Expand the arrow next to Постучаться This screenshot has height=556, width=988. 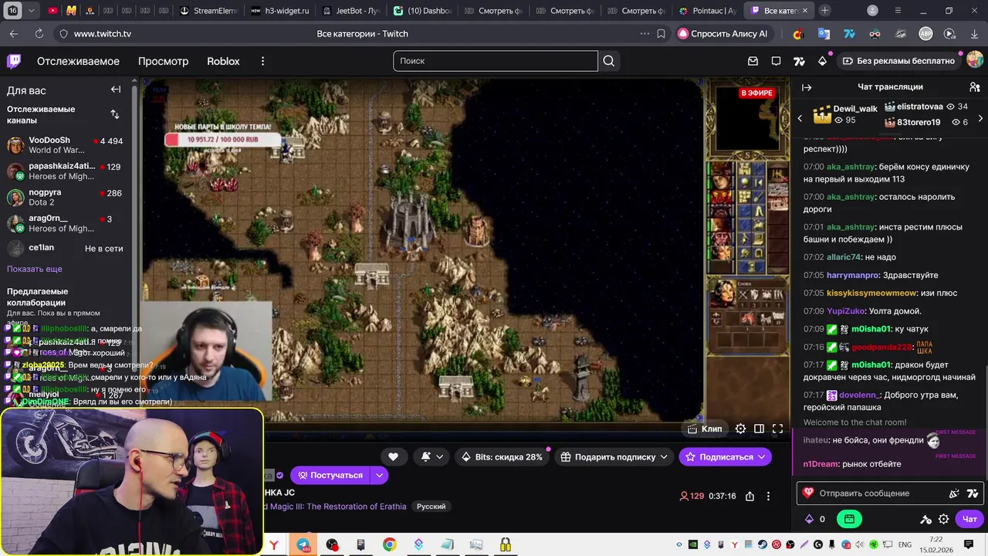click(379, 476)
